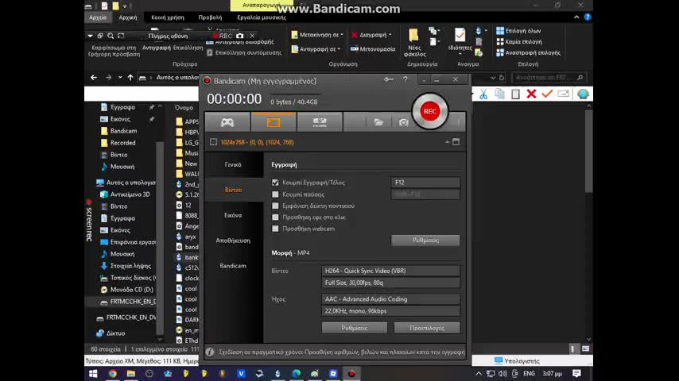The height and width of the screenshot is (381, 679).
Task: Select Bandicam HDMI device recording mode icon
Action: [x=320, y=122]
